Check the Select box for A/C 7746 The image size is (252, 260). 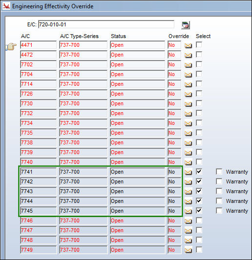click(x=199, y=220)
